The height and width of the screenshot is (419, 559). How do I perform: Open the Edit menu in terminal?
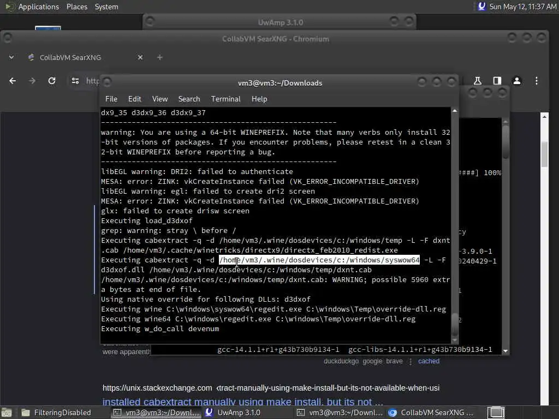point(134,99)
